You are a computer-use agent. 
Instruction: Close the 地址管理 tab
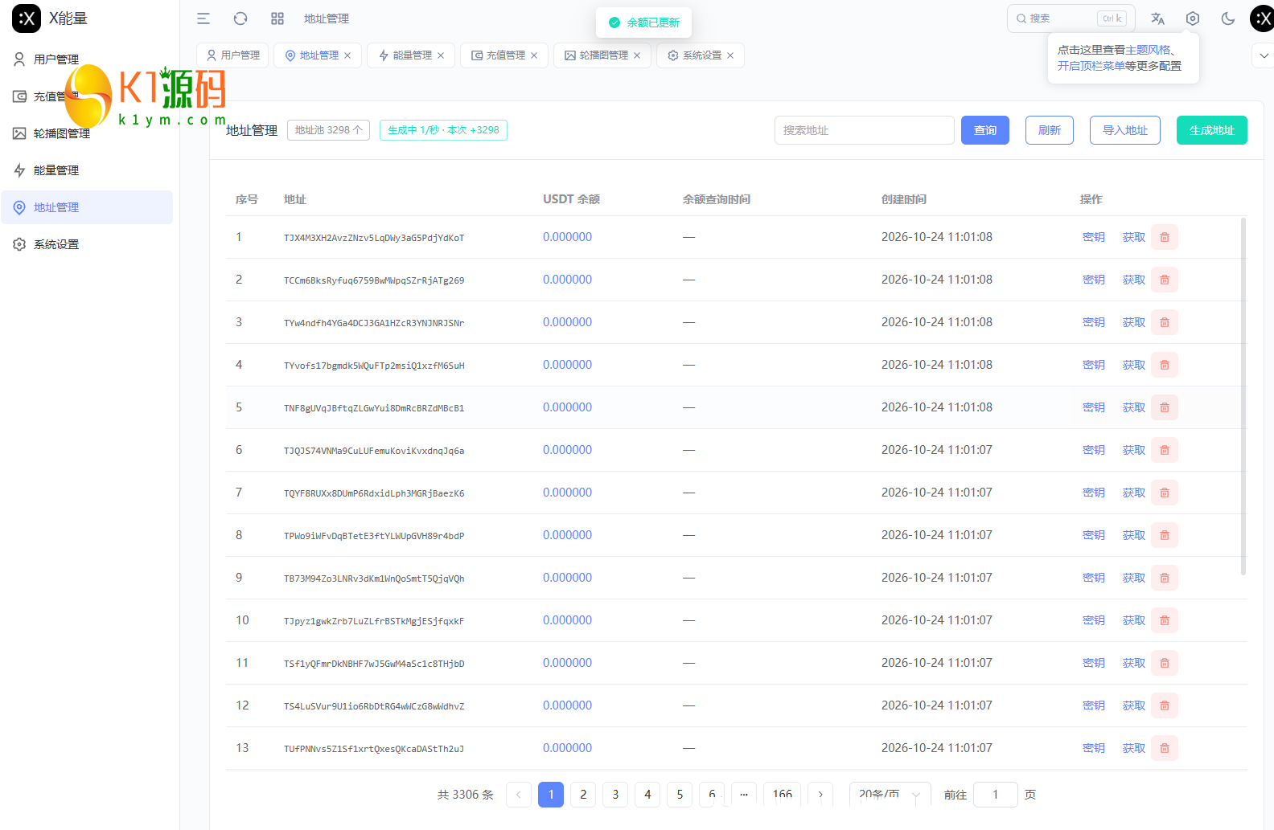point(347,55)
